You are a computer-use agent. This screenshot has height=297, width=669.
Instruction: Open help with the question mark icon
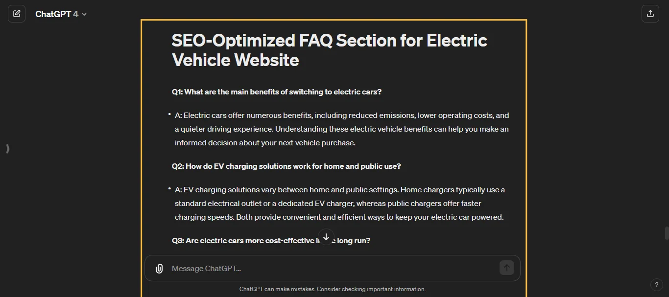[657, 285]
